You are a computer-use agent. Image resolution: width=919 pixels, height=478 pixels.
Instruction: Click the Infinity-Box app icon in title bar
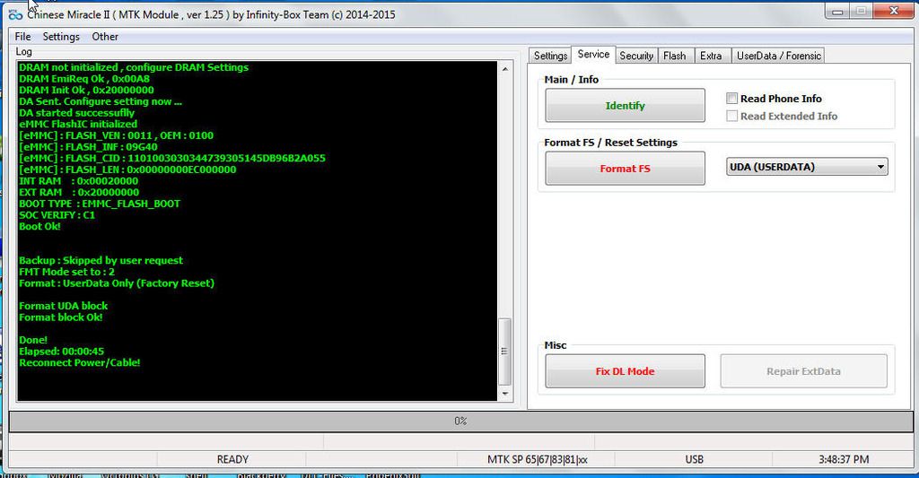point(13,15)
